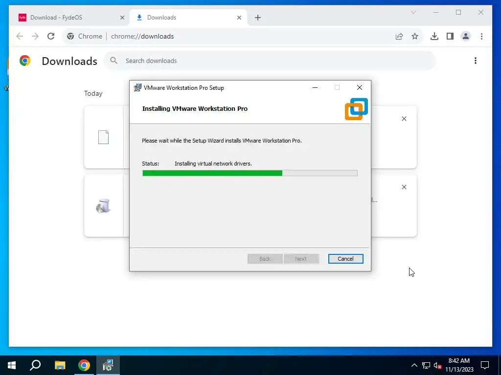Open File Explorer from taskbar
The height and width of the screenshot is (375, 501).
[x=60, y=365]
